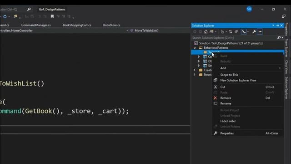Open the dropdown beside the circular arrow icon
The height and width of the screenshot is (164, 291).
pos(9,16)
